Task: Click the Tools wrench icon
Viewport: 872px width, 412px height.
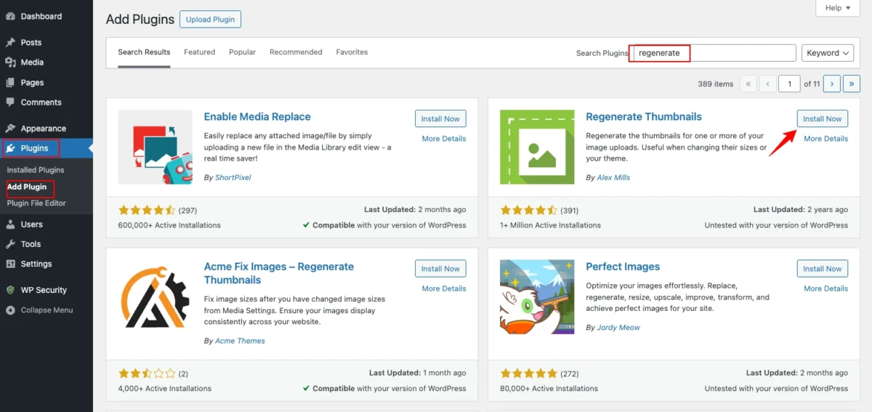Action: pyautogui.click(x=10, y=244)
